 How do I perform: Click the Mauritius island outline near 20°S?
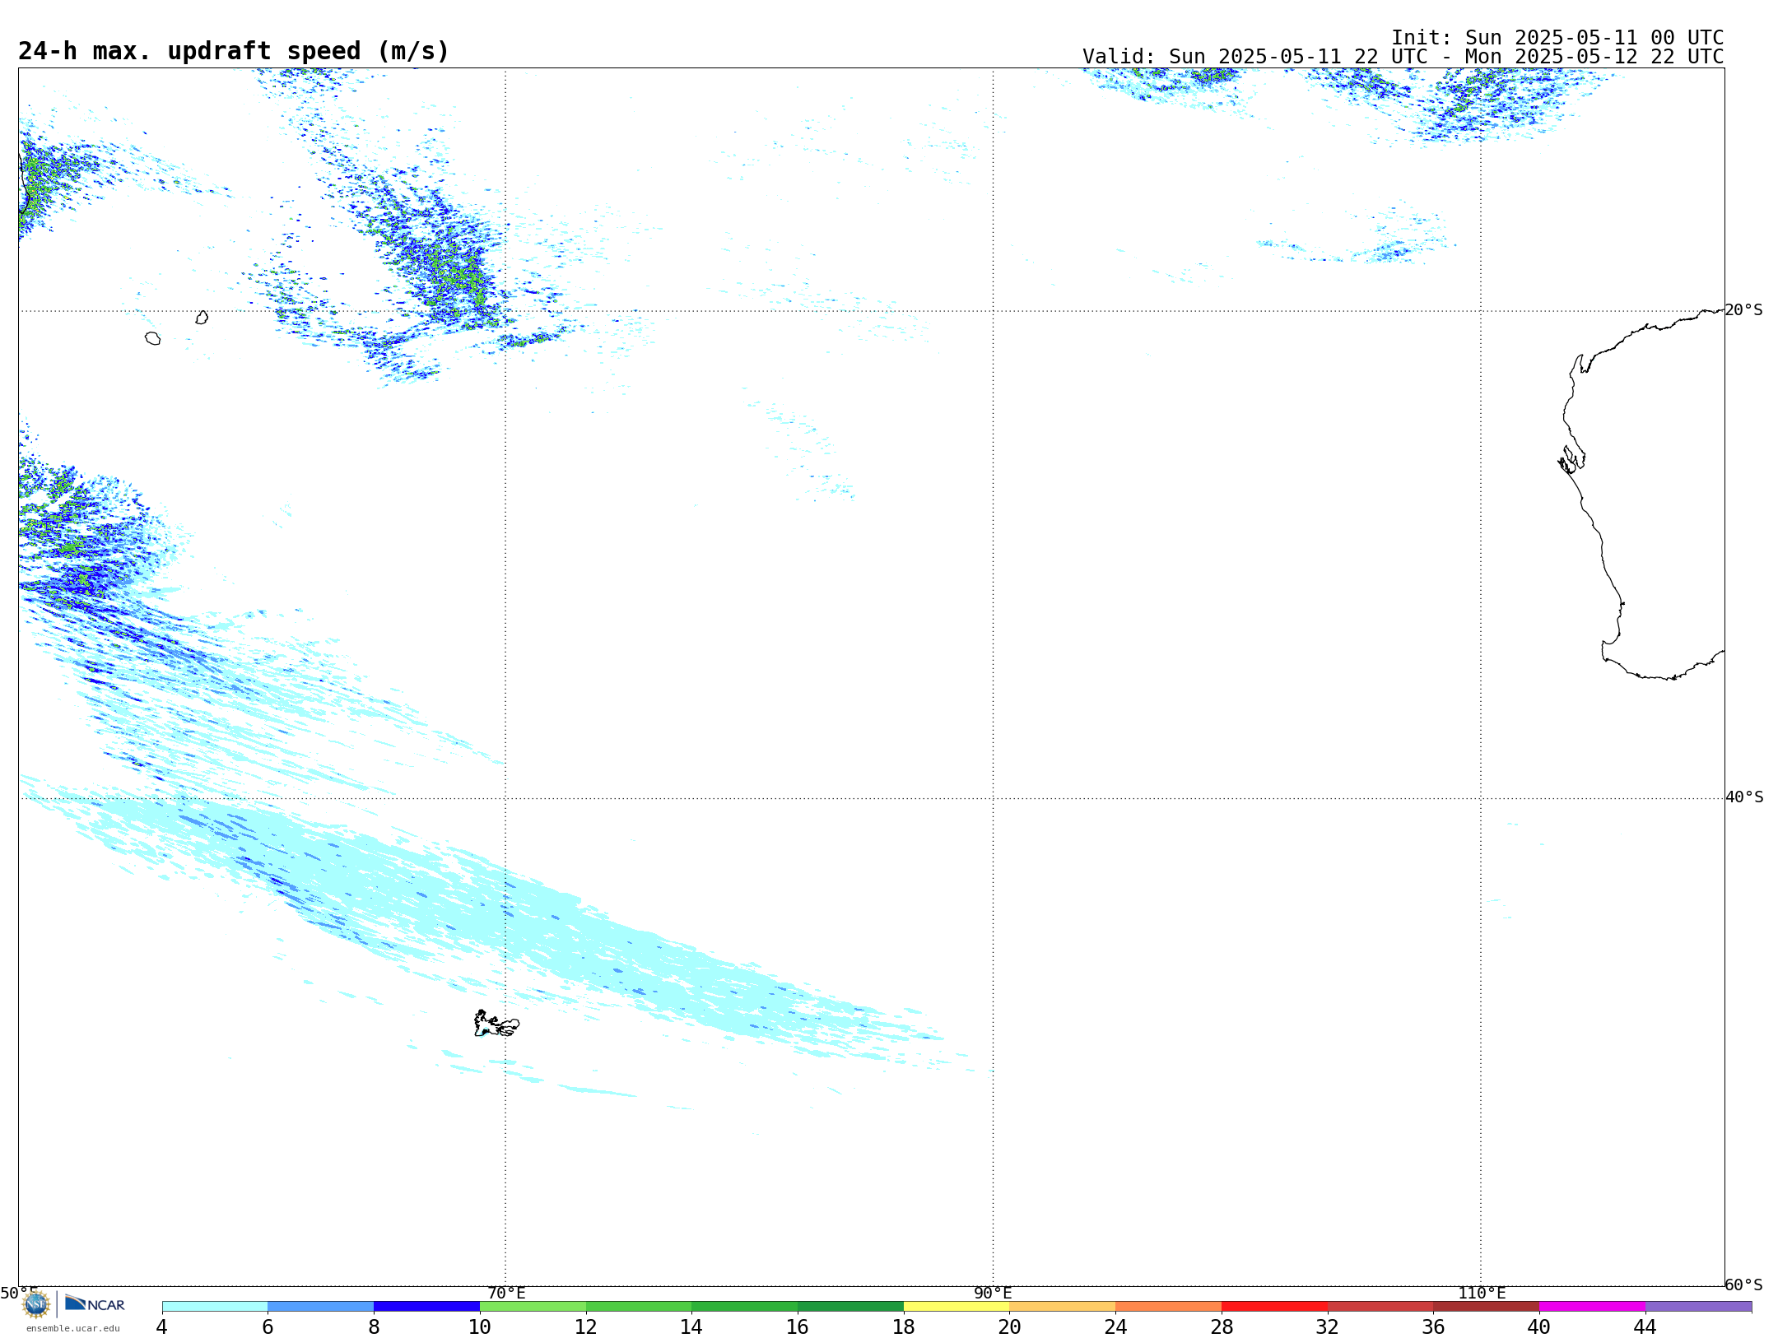202,318
